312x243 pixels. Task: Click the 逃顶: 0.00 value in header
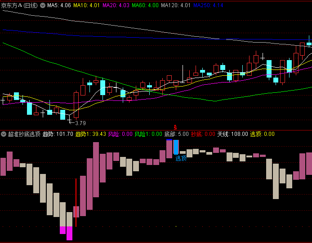pyautogui.click(x=263, y=135)
